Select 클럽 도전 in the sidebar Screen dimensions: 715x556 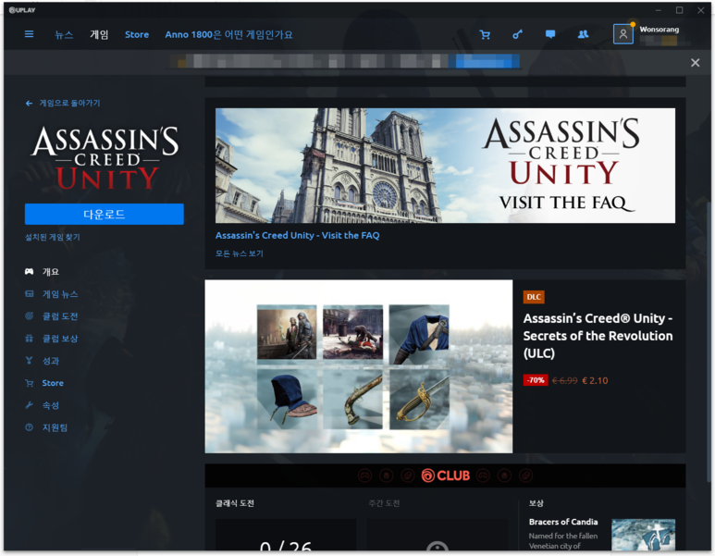click(60, 315)
